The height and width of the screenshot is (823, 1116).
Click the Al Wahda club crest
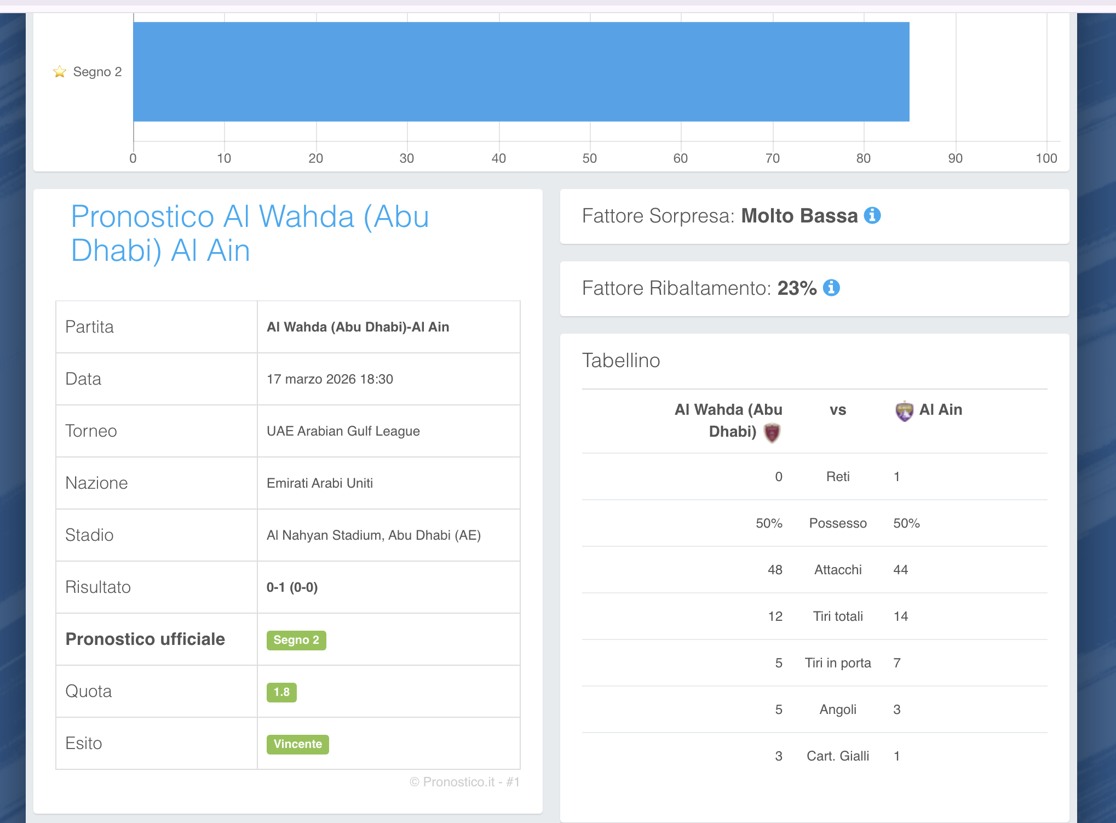772,433
